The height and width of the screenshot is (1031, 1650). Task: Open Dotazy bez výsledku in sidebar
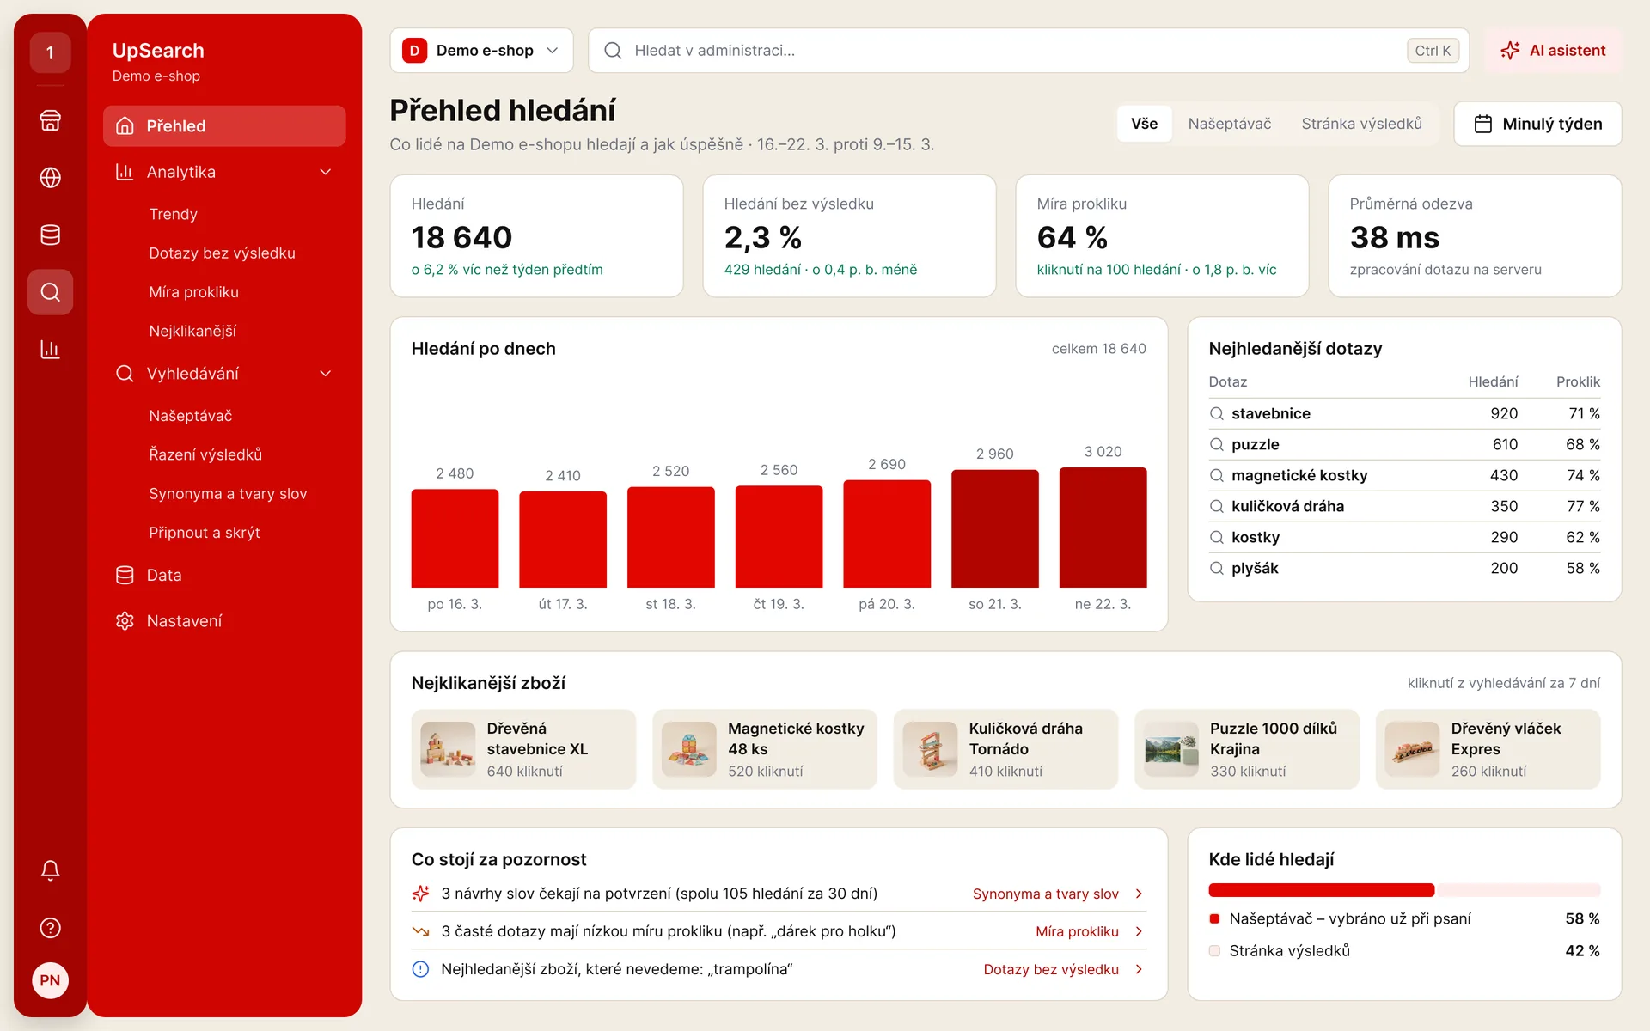222,253
